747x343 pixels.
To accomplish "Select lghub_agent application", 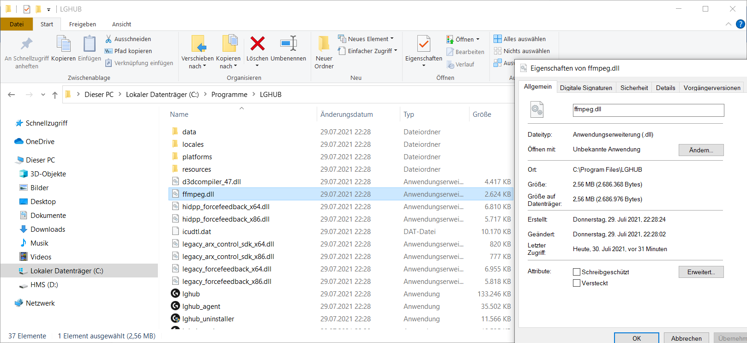I will 201,307.
